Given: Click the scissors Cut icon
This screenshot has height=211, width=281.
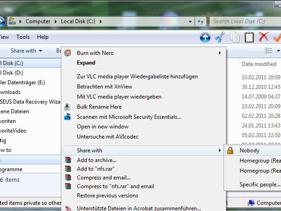Looking at the screenshot, I should point(220,37).
